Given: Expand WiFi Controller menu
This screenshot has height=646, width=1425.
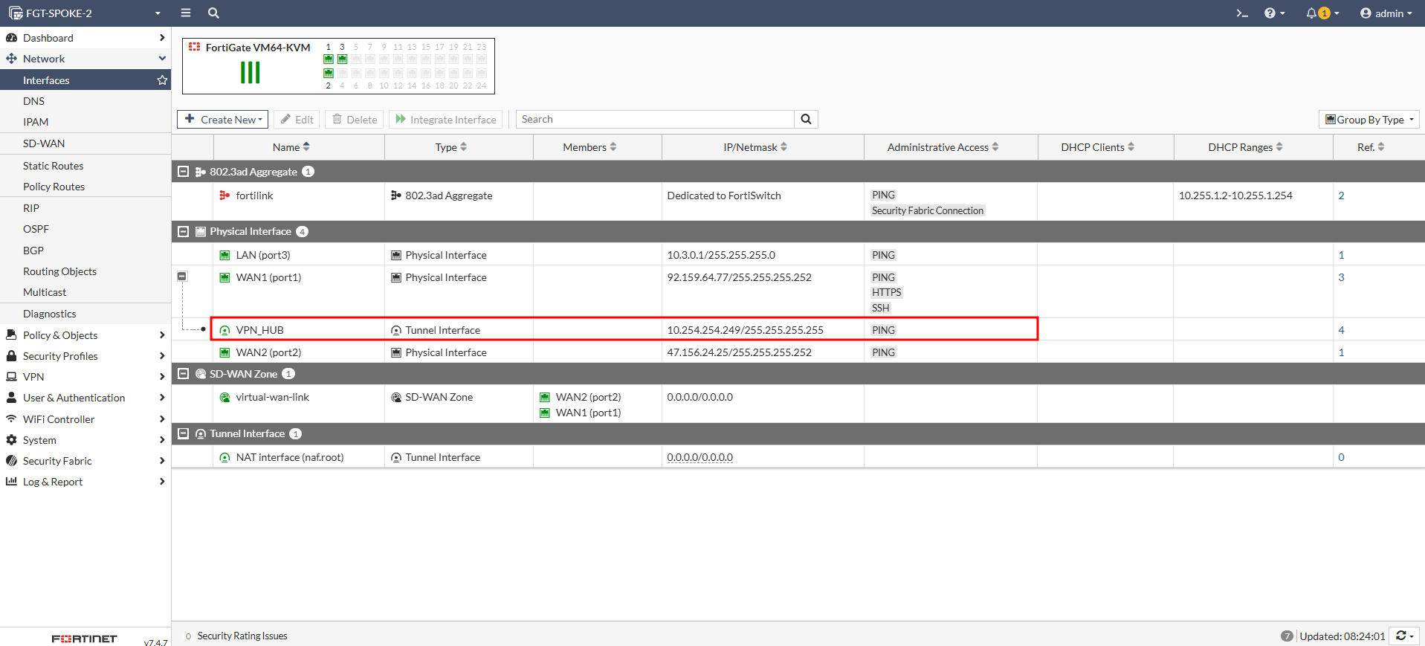Looking at the screenshot, I should point(85,419).
